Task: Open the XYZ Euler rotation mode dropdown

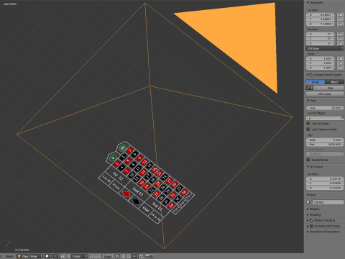Action: coord(325,48)
